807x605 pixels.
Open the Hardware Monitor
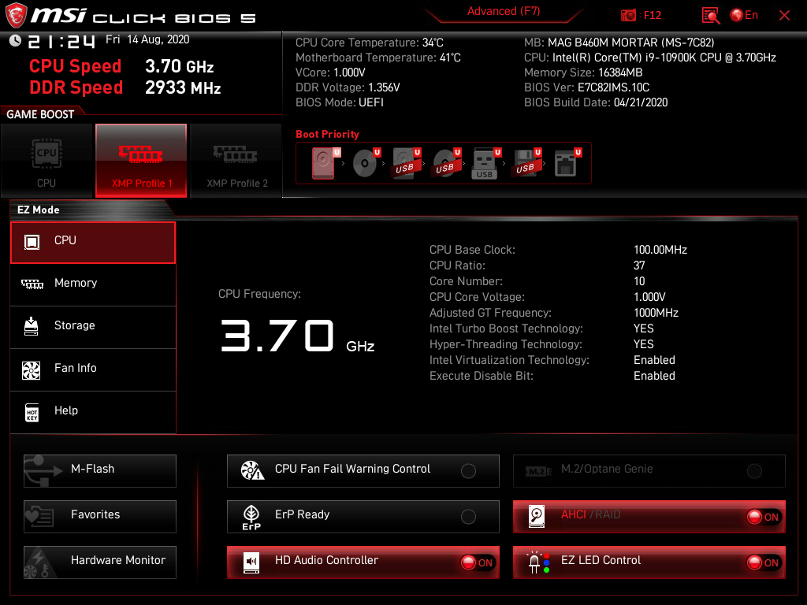[99, 561]
